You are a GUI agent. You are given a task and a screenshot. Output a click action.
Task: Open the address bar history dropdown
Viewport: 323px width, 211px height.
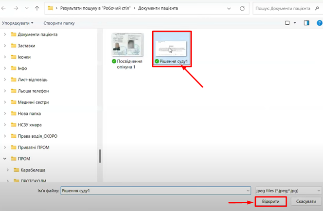click(x=229, y=8)
